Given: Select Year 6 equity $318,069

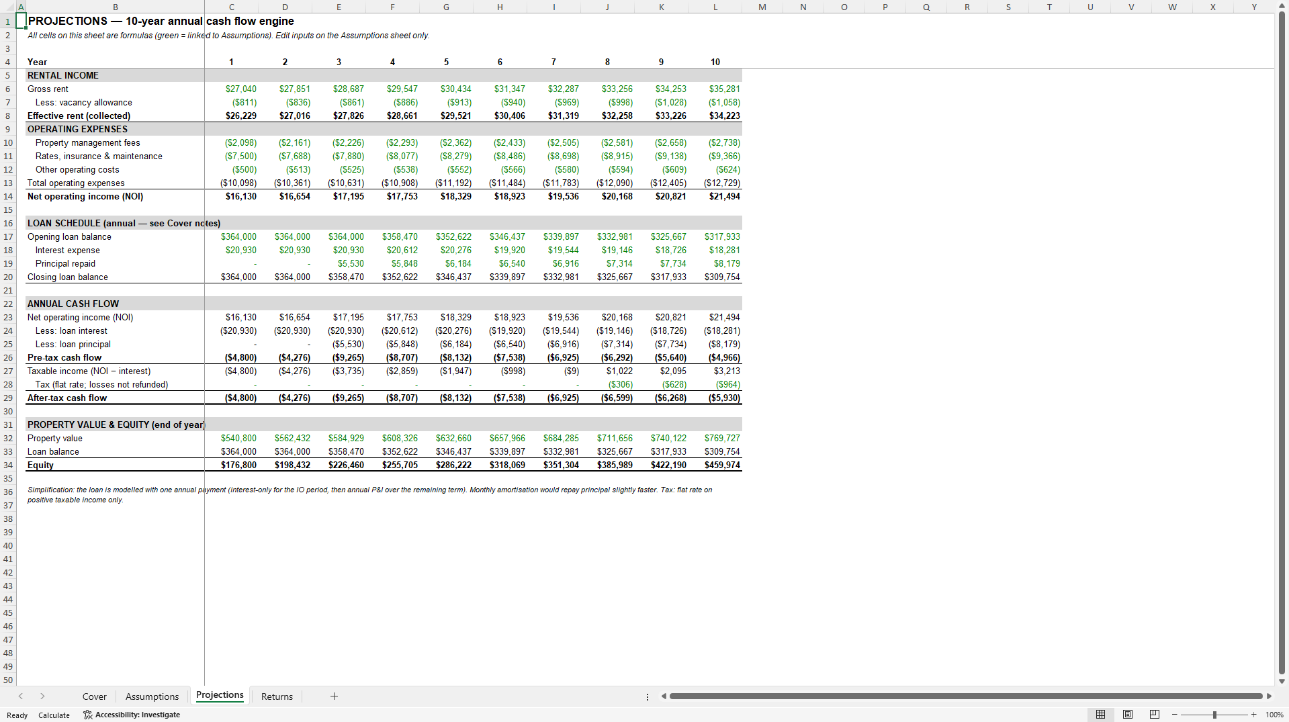Looking at the screenshot, I should (x=500, y=465).
